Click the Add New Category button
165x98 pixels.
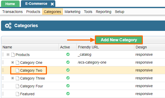click(x=119, y=40)
